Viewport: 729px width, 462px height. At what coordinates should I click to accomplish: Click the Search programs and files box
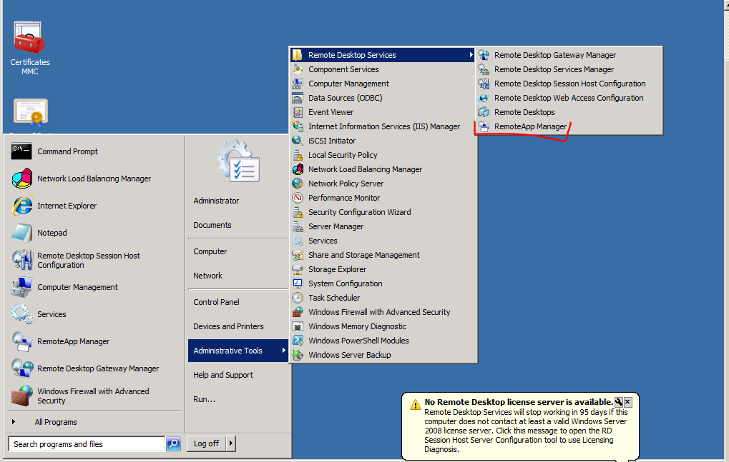pyautogui.click(x=87, y=444)
